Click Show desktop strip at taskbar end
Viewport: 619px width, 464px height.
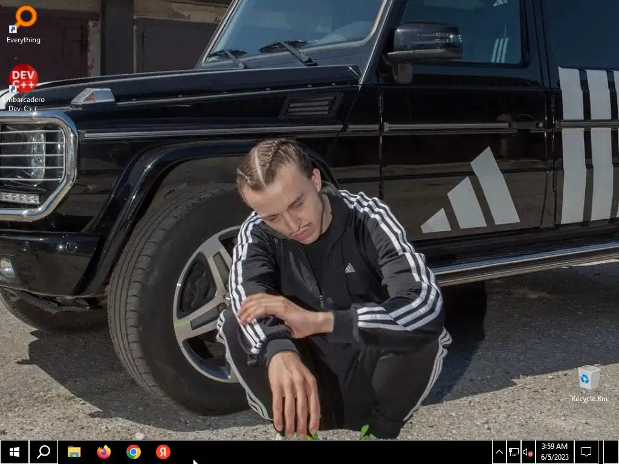coord(611,452)
